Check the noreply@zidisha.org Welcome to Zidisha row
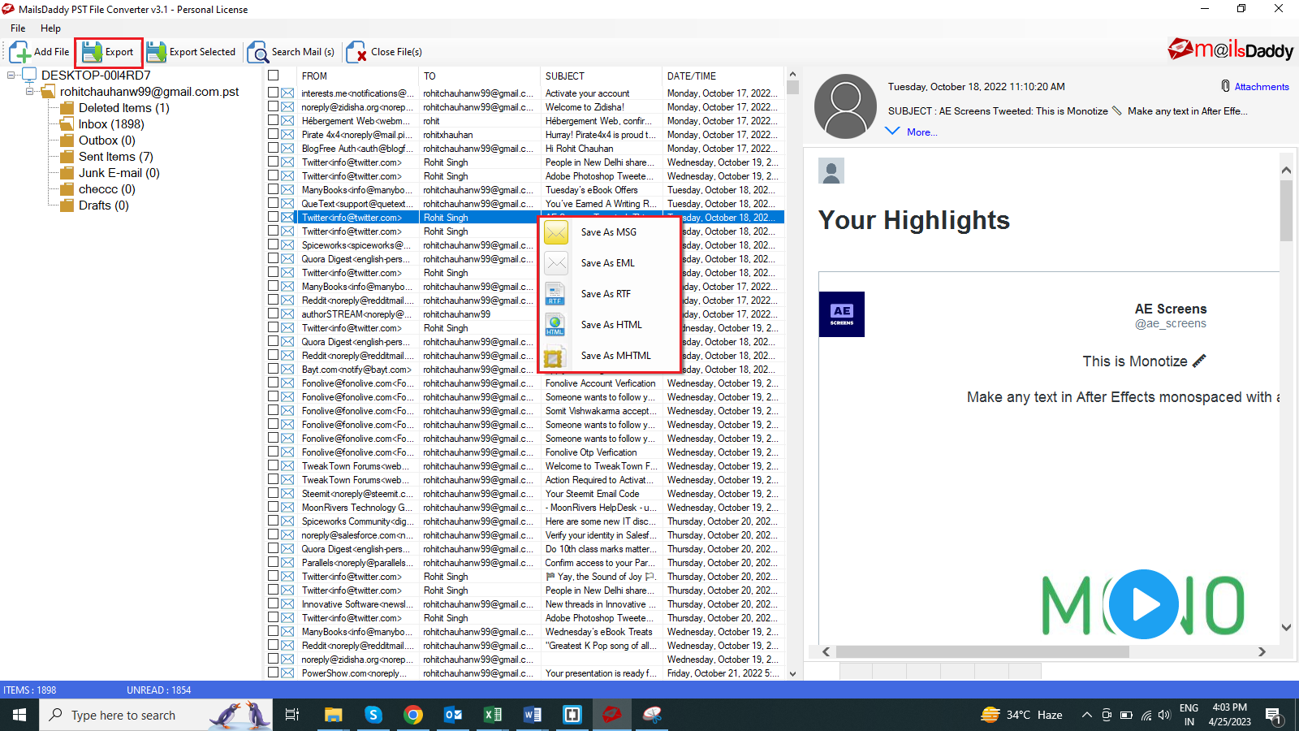Image resolution: width=1299 pixels, height=731 pixels. point(274,107)
